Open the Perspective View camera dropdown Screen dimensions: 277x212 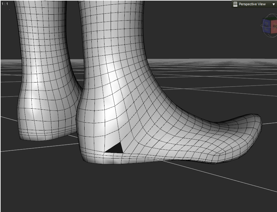(x=274, y=4)
